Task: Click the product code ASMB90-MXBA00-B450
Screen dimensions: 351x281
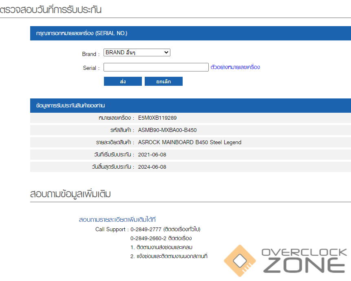Action: (167, 130)
